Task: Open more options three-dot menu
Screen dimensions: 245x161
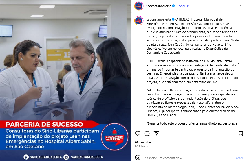Action: [x=240, y=6]
